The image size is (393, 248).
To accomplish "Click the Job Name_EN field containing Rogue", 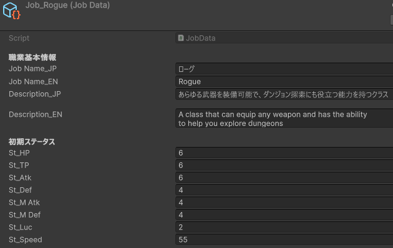I will click(x=284, y=81).
